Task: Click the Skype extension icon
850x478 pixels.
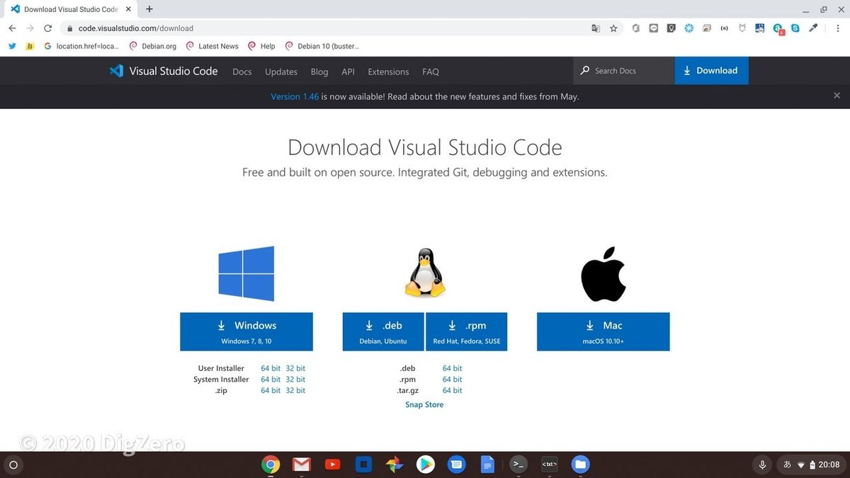Action: 795,28
